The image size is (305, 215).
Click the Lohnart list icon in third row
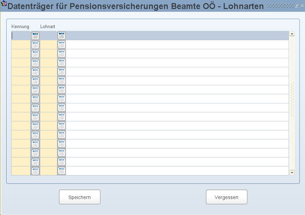point(61,53)
